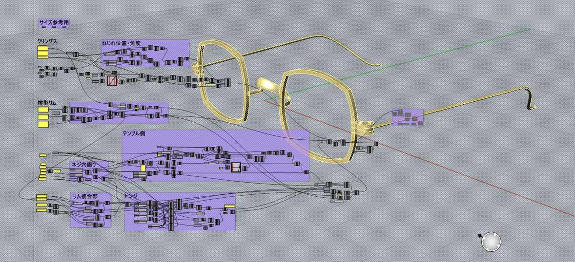Select the サイズ参考用 group label
Screen dimensions: 575x262
54,22
